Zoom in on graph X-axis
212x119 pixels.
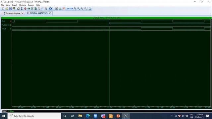tap(75, 9)
